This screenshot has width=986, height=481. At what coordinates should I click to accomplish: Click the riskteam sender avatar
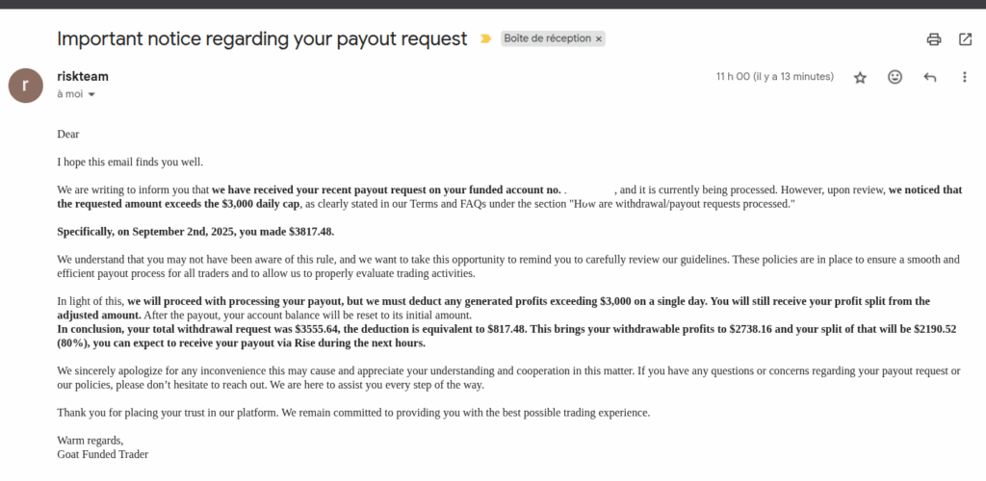[x=26, y=86]
